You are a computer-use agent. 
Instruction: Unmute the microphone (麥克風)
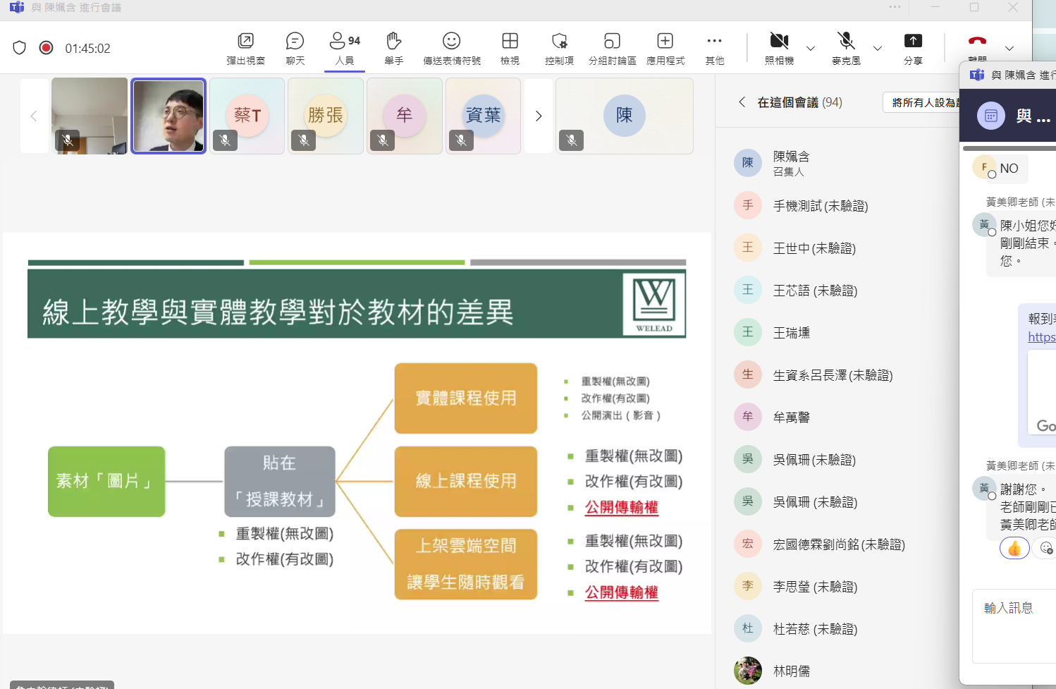(x=846, y=41)
